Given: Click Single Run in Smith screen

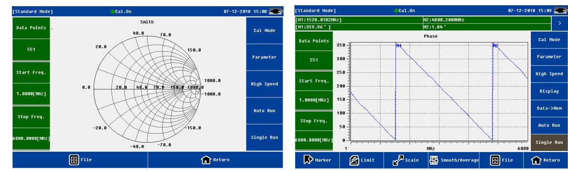Looking at the screenshot, I should point(264,137).
